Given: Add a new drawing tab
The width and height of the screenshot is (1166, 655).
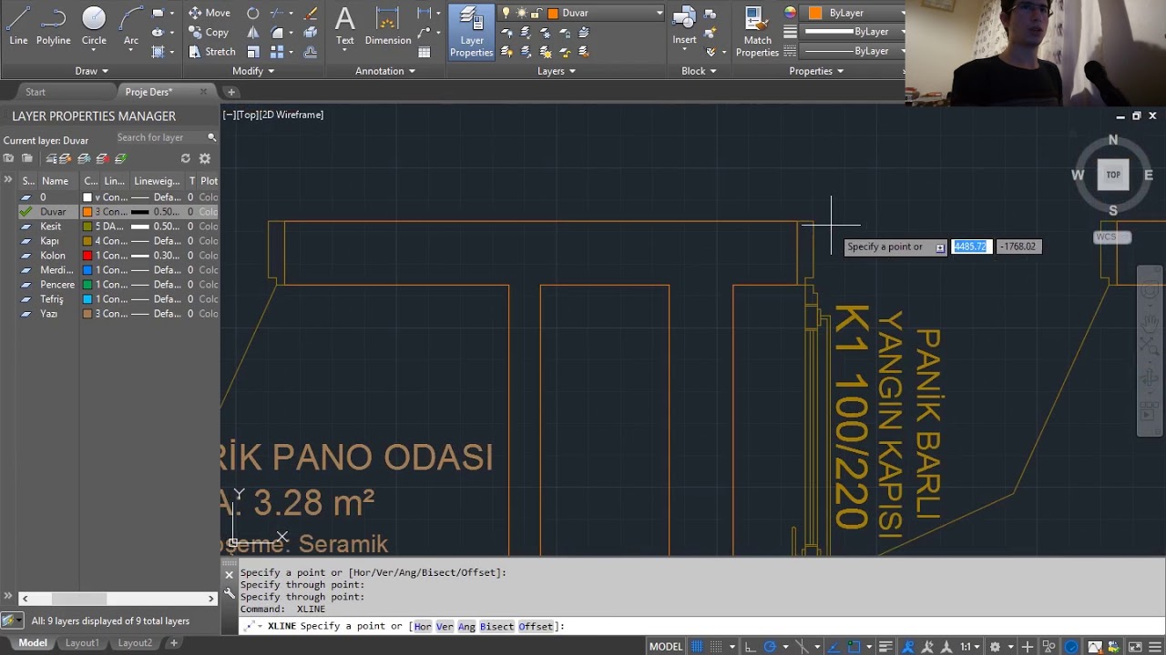Looking at the screenshot, I should tap(231, 92).
